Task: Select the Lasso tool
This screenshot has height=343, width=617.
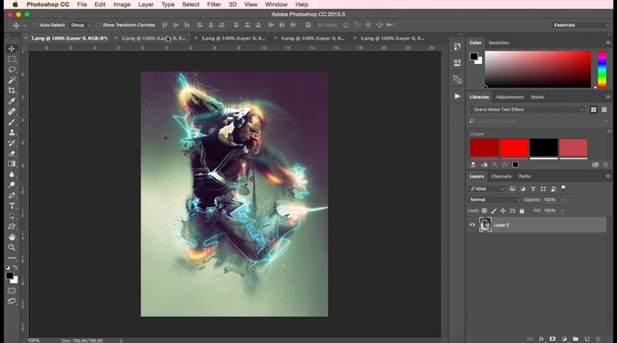Action: [x=12, y=69]
